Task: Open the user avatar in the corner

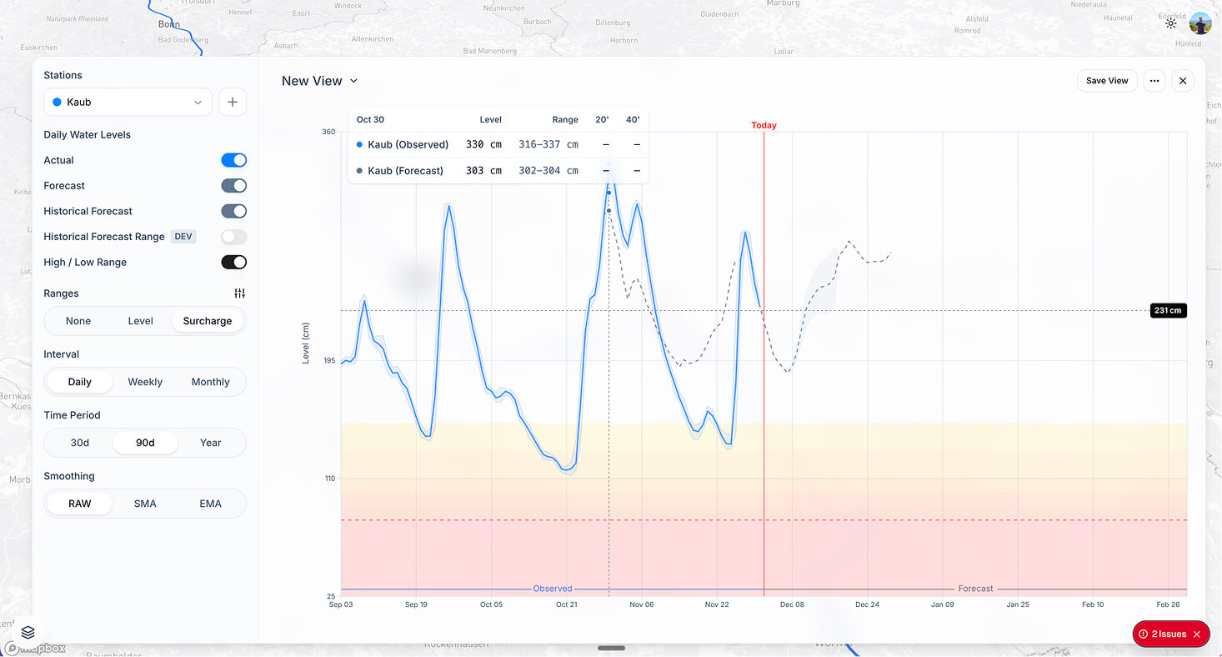Action: point(1199,23)
